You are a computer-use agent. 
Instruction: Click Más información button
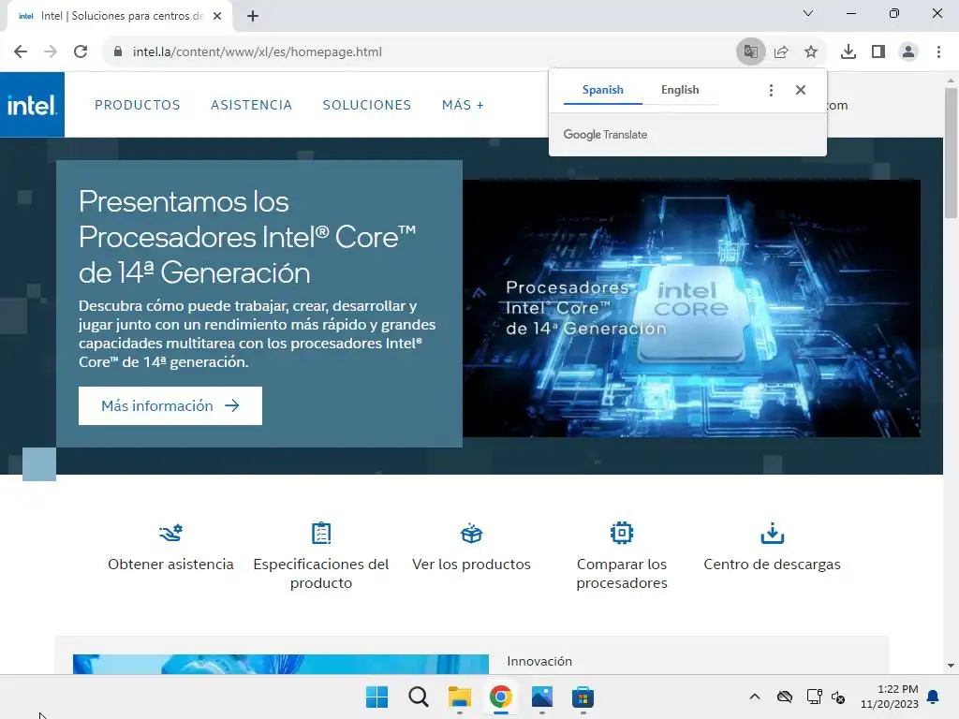coord(170,405)
